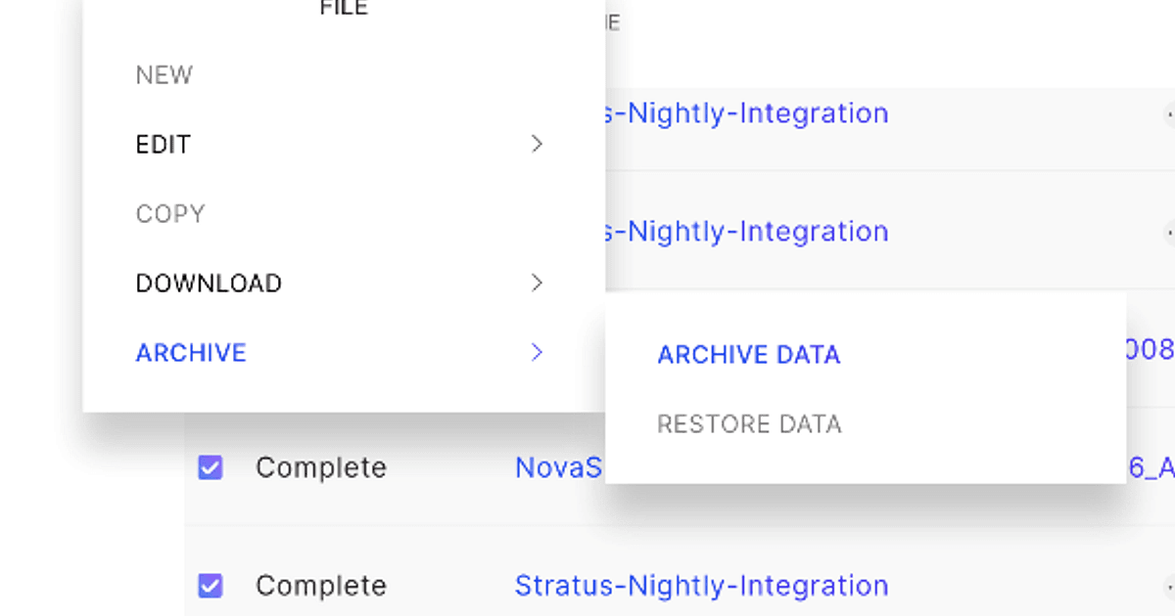Expand the DOWNLOAD submenu chevron
This screenshot has height=616, width=1175.
pos(537,283)
